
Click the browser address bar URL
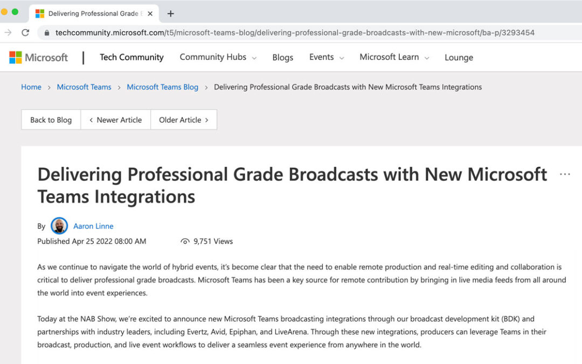[295, 33]
